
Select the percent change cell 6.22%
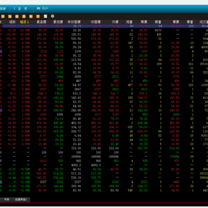(26, 60)
